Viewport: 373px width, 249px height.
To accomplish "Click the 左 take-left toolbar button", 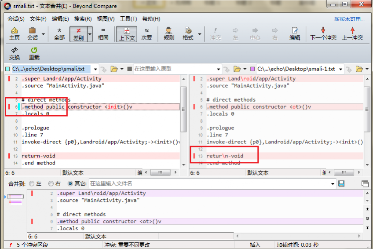I will click(235, 34).
